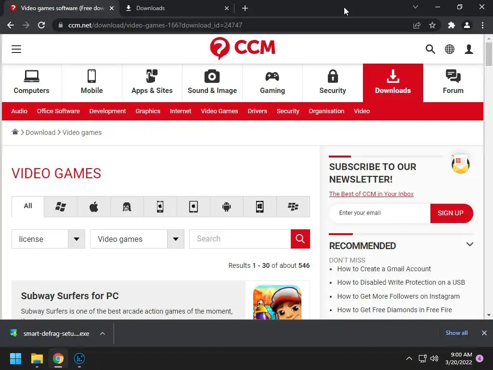Screen dimensions: 493x370
Task: Filter by Windows Phone icon
Action: tap(259, 207)
